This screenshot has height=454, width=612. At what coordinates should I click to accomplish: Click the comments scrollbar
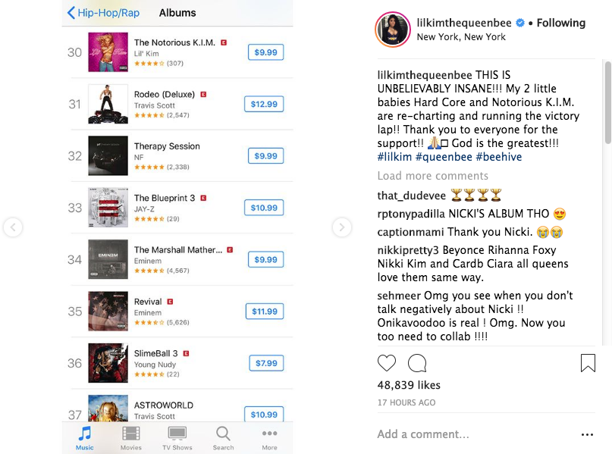607,103
